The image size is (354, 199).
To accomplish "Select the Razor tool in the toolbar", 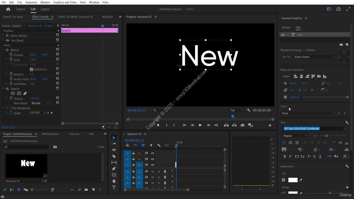I will point(114,156).
